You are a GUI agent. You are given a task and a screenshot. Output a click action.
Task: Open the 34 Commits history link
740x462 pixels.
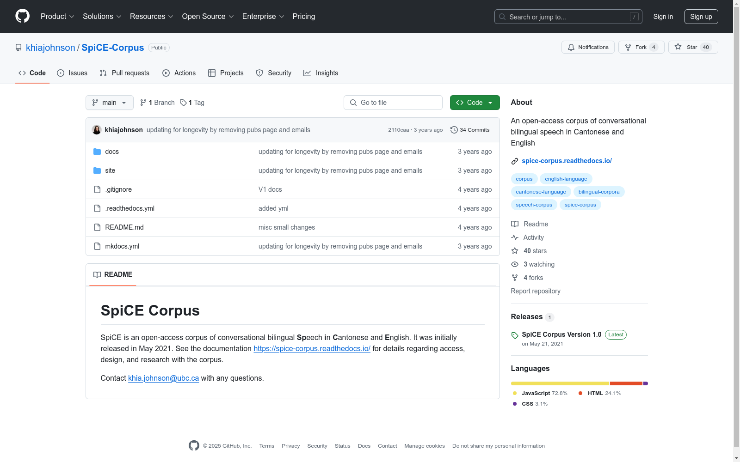[x=470, y=130]
